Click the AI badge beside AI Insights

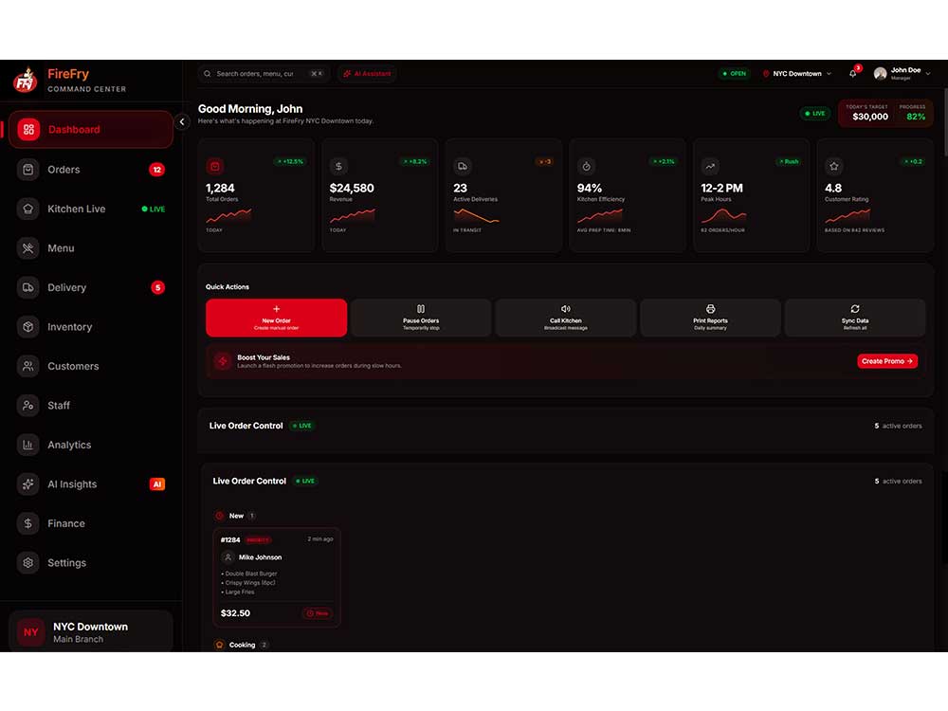pyautogui.click(x=157, y=483)
